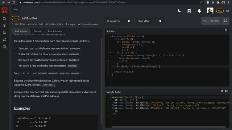Collapse the describe block fold arrow
Screen dimensions: 232x130
tap(110, 97)
